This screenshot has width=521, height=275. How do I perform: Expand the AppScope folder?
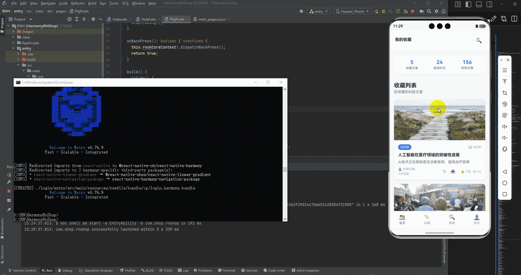[13, 43]
